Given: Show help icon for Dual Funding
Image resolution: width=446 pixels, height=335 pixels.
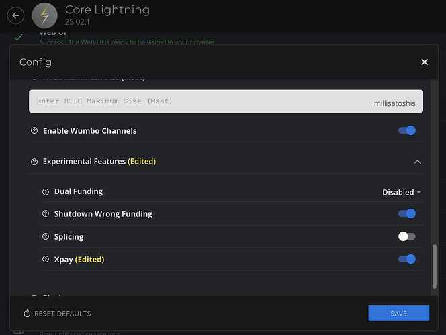Looking at the screenshot, I should coord(46,192).
